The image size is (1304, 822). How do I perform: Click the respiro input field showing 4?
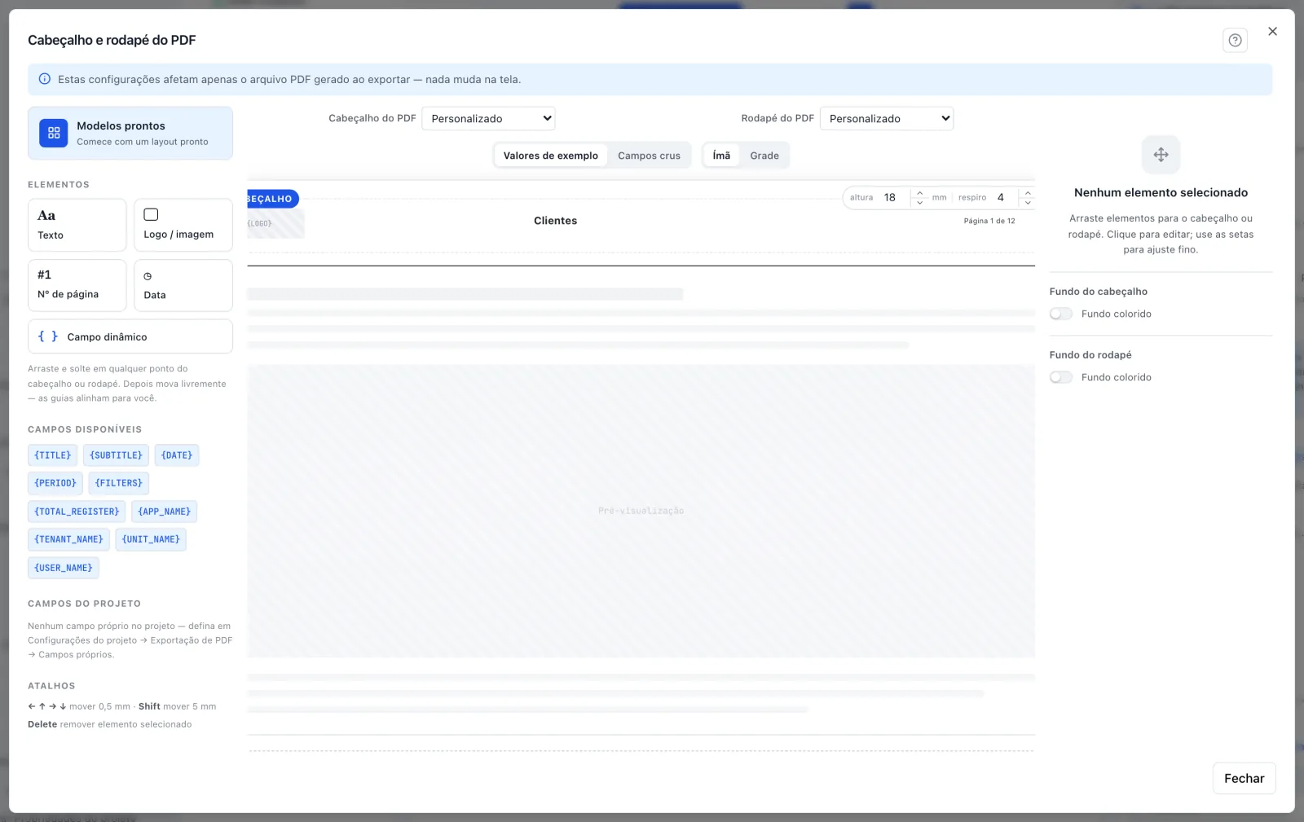tap(1003, 197)
